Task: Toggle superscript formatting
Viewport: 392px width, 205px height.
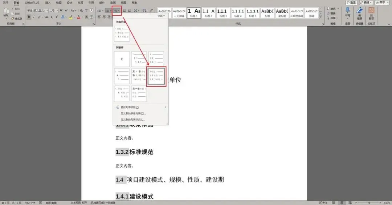Action: point(57,17)
